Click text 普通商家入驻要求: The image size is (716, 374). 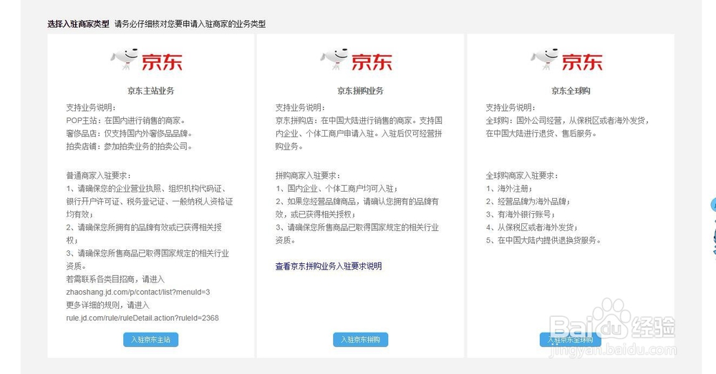pos(99,176)
